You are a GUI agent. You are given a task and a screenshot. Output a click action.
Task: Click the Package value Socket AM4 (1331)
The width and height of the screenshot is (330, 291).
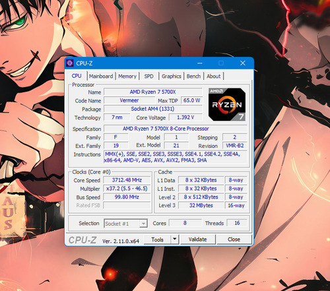tap(153, 109)
